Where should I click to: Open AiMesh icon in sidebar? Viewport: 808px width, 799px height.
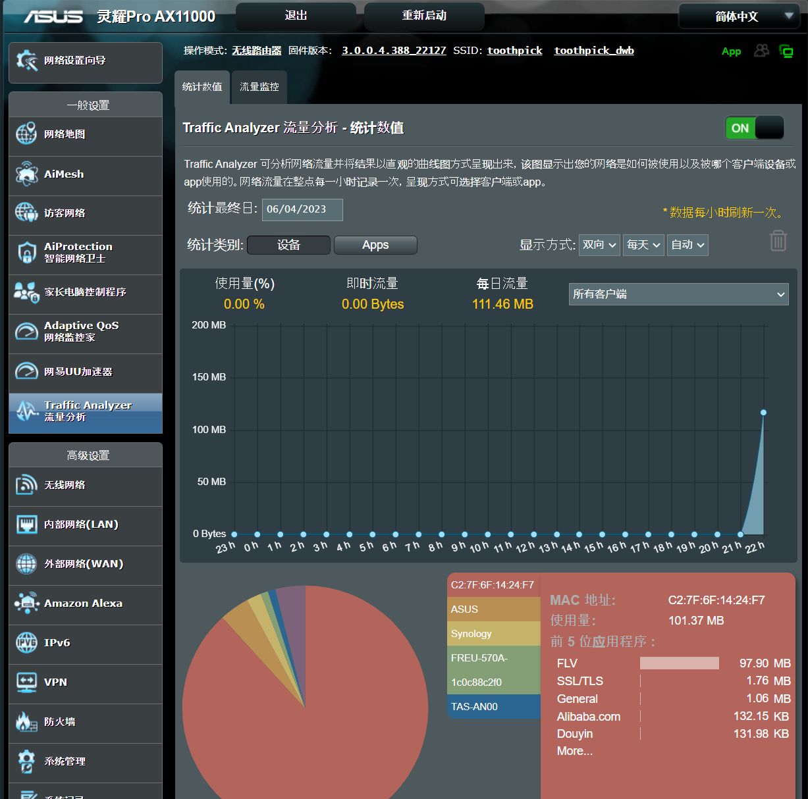coord(26,174)
